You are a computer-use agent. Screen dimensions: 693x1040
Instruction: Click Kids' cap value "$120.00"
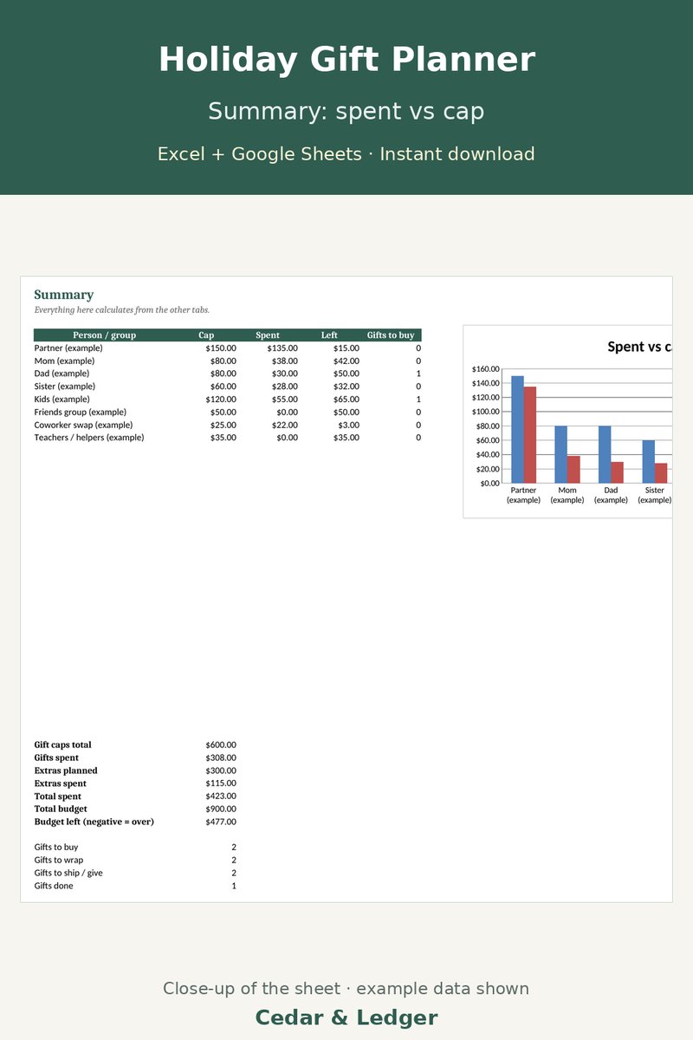[221, 399]
